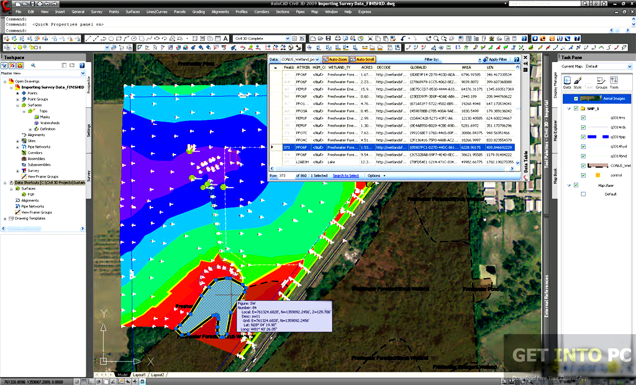The height and width of the screenshot is (385, 636).
Task: Open the Options dropdown in Data Table
Action: pos(376,176)
